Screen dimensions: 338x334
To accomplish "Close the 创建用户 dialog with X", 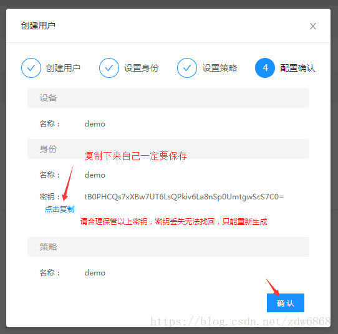I will [x=313, y=26].
